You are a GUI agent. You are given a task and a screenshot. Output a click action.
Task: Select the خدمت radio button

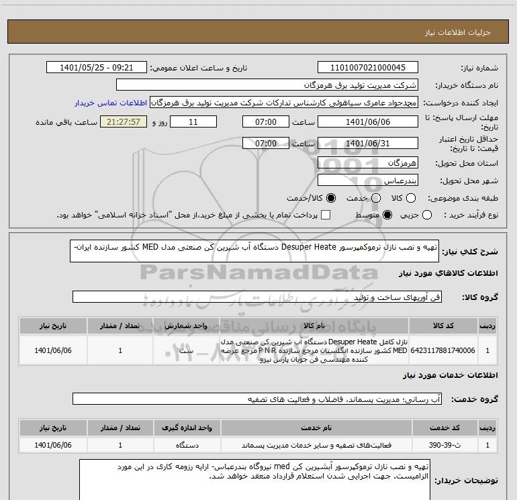click(376, 198)
